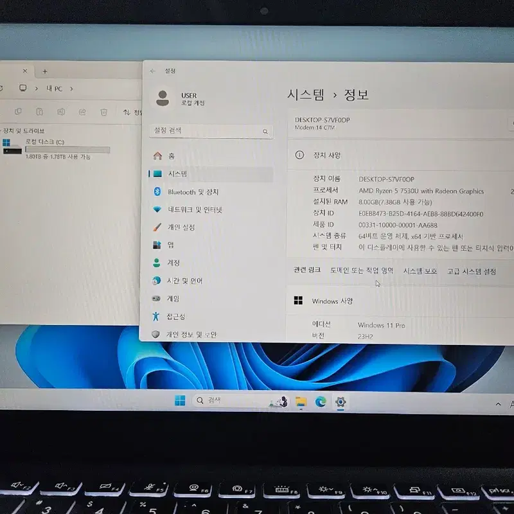
Task: Click the Device specifications info icon
Action: 299,155
